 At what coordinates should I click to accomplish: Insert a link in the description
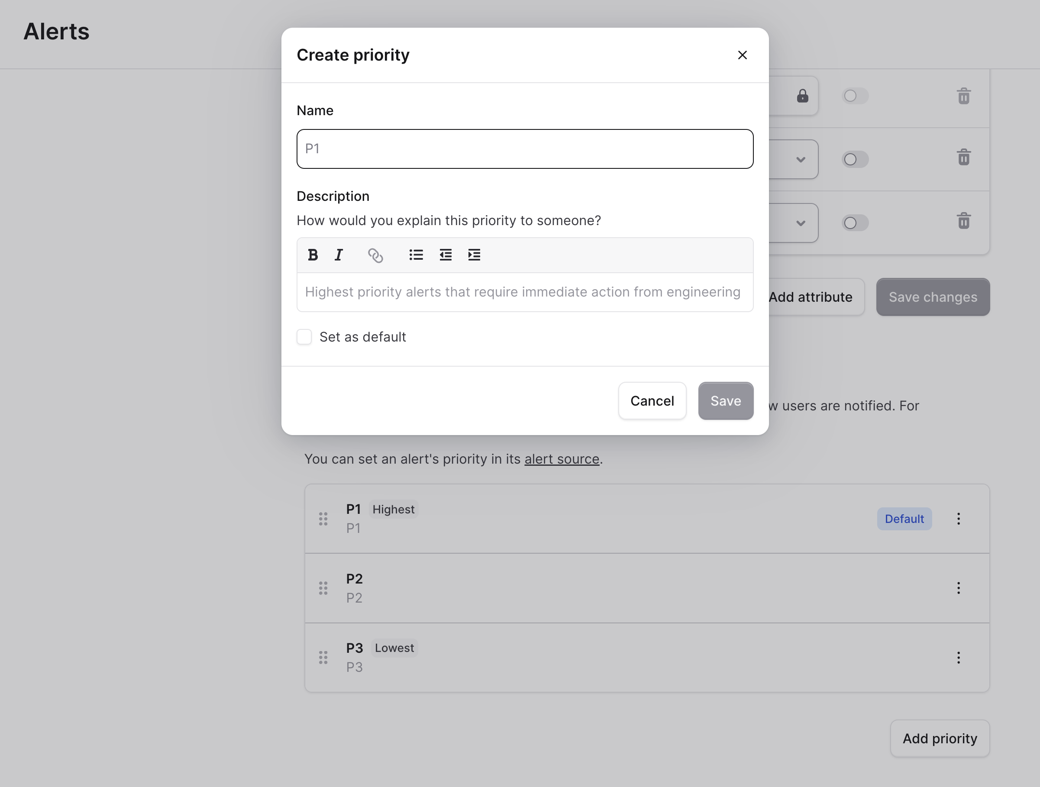point(375,255)
